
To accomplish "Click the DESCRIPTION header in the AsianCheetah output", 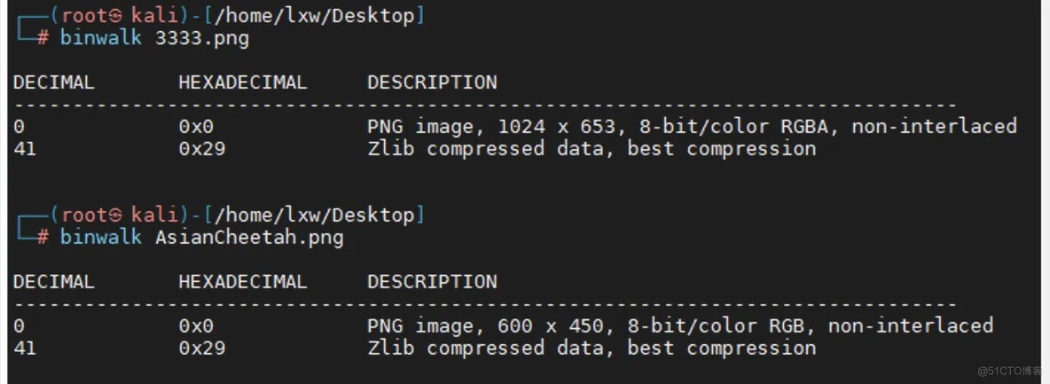I will (x=432, y=282).
